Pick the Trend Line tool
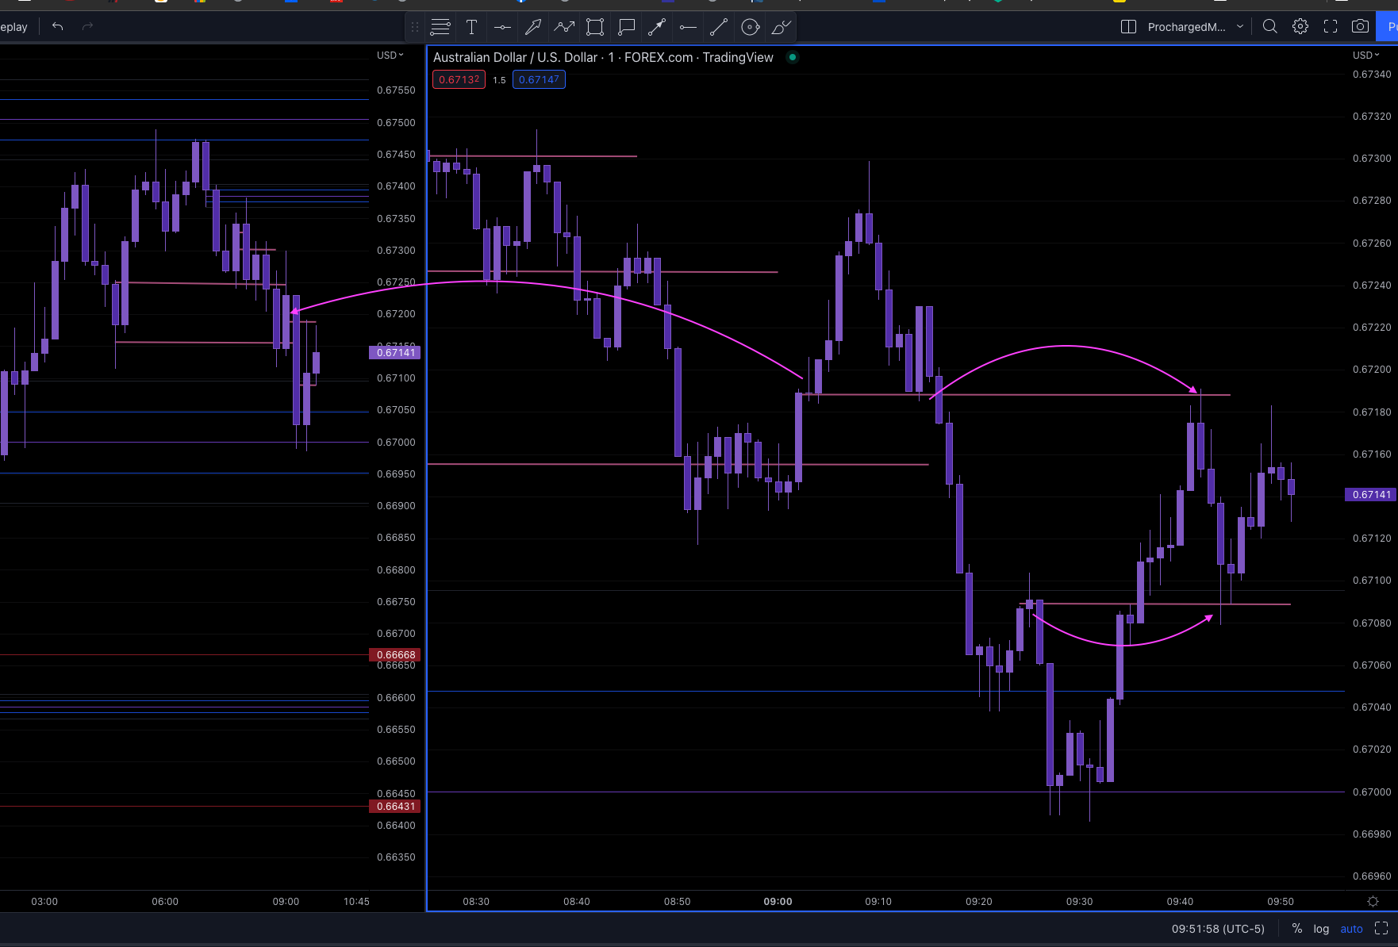The width and height of the screenshot is (1398, 947). [719, 26]
